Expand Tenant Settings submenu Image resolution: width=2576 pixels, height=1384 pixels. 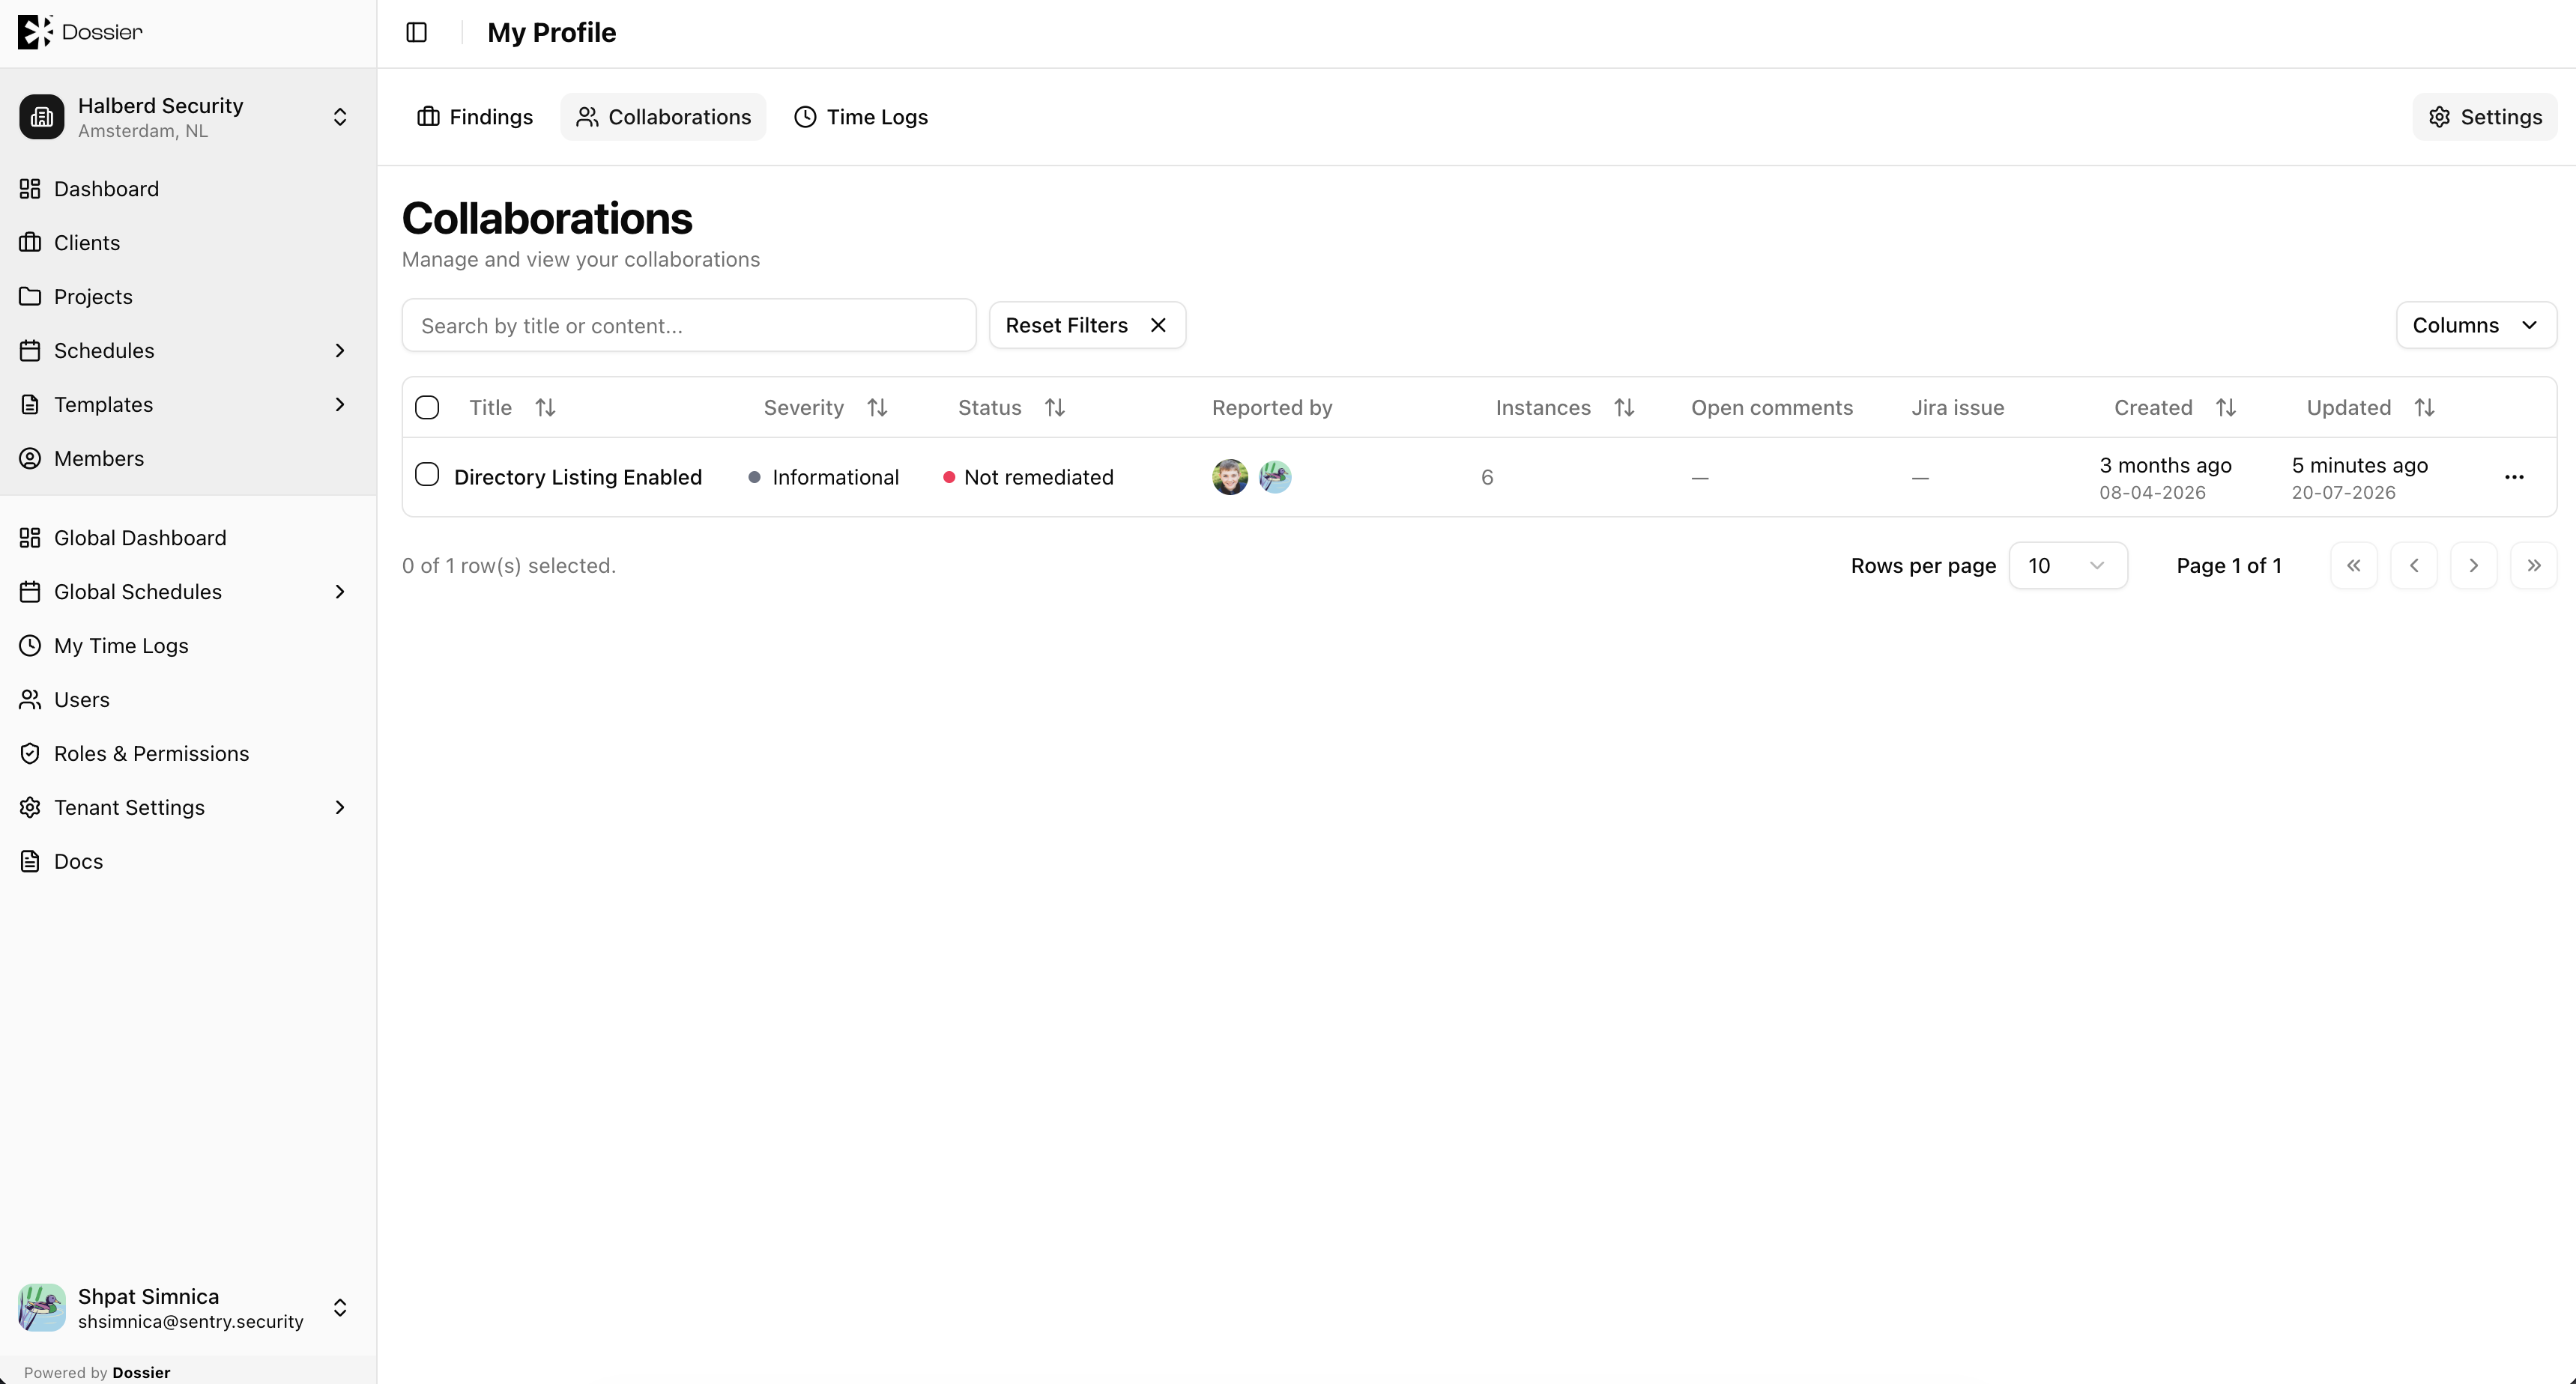click(x=340, y=807)
